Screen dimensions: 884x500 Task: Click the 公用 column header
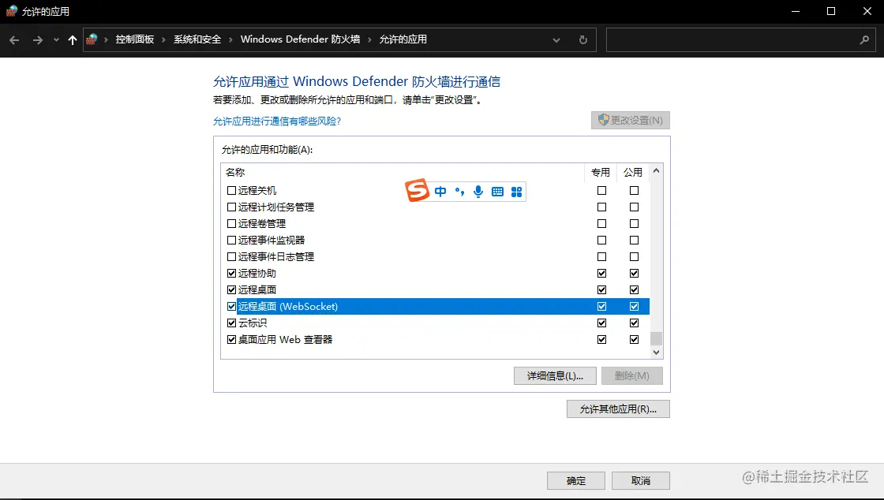633,172
